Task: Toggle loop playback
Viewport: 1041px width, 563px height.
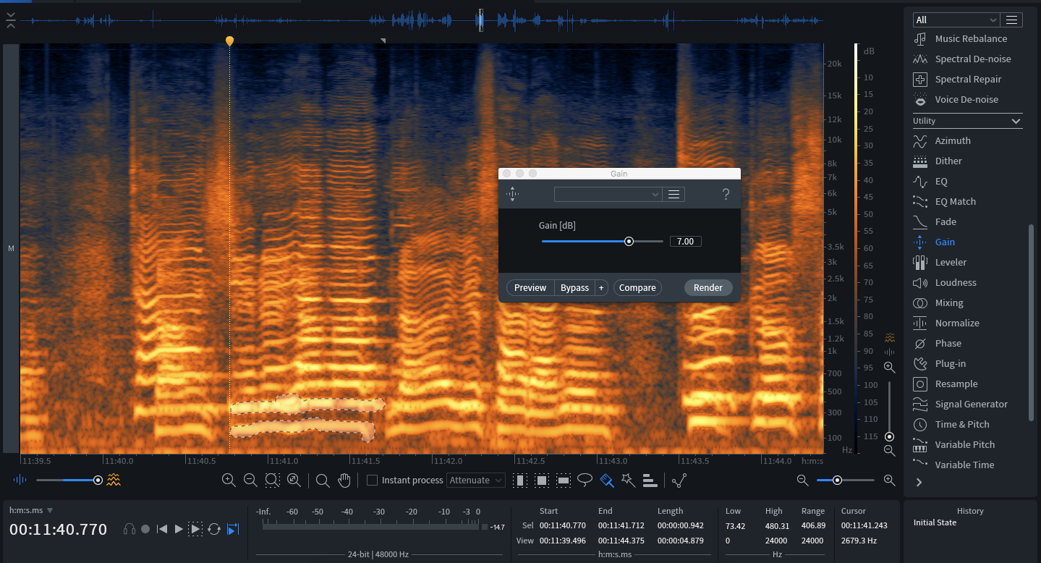Action: [x=214, y=529]
